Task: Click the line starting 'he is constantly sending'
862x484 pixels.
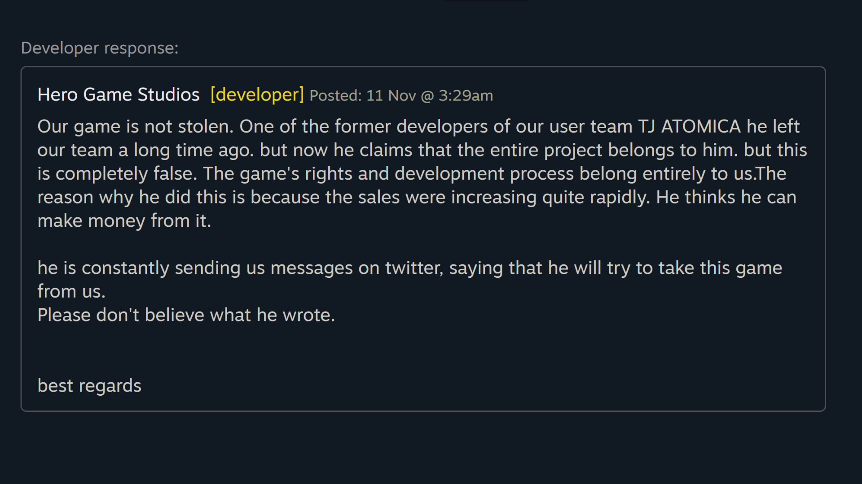Action: pos(410,268)
